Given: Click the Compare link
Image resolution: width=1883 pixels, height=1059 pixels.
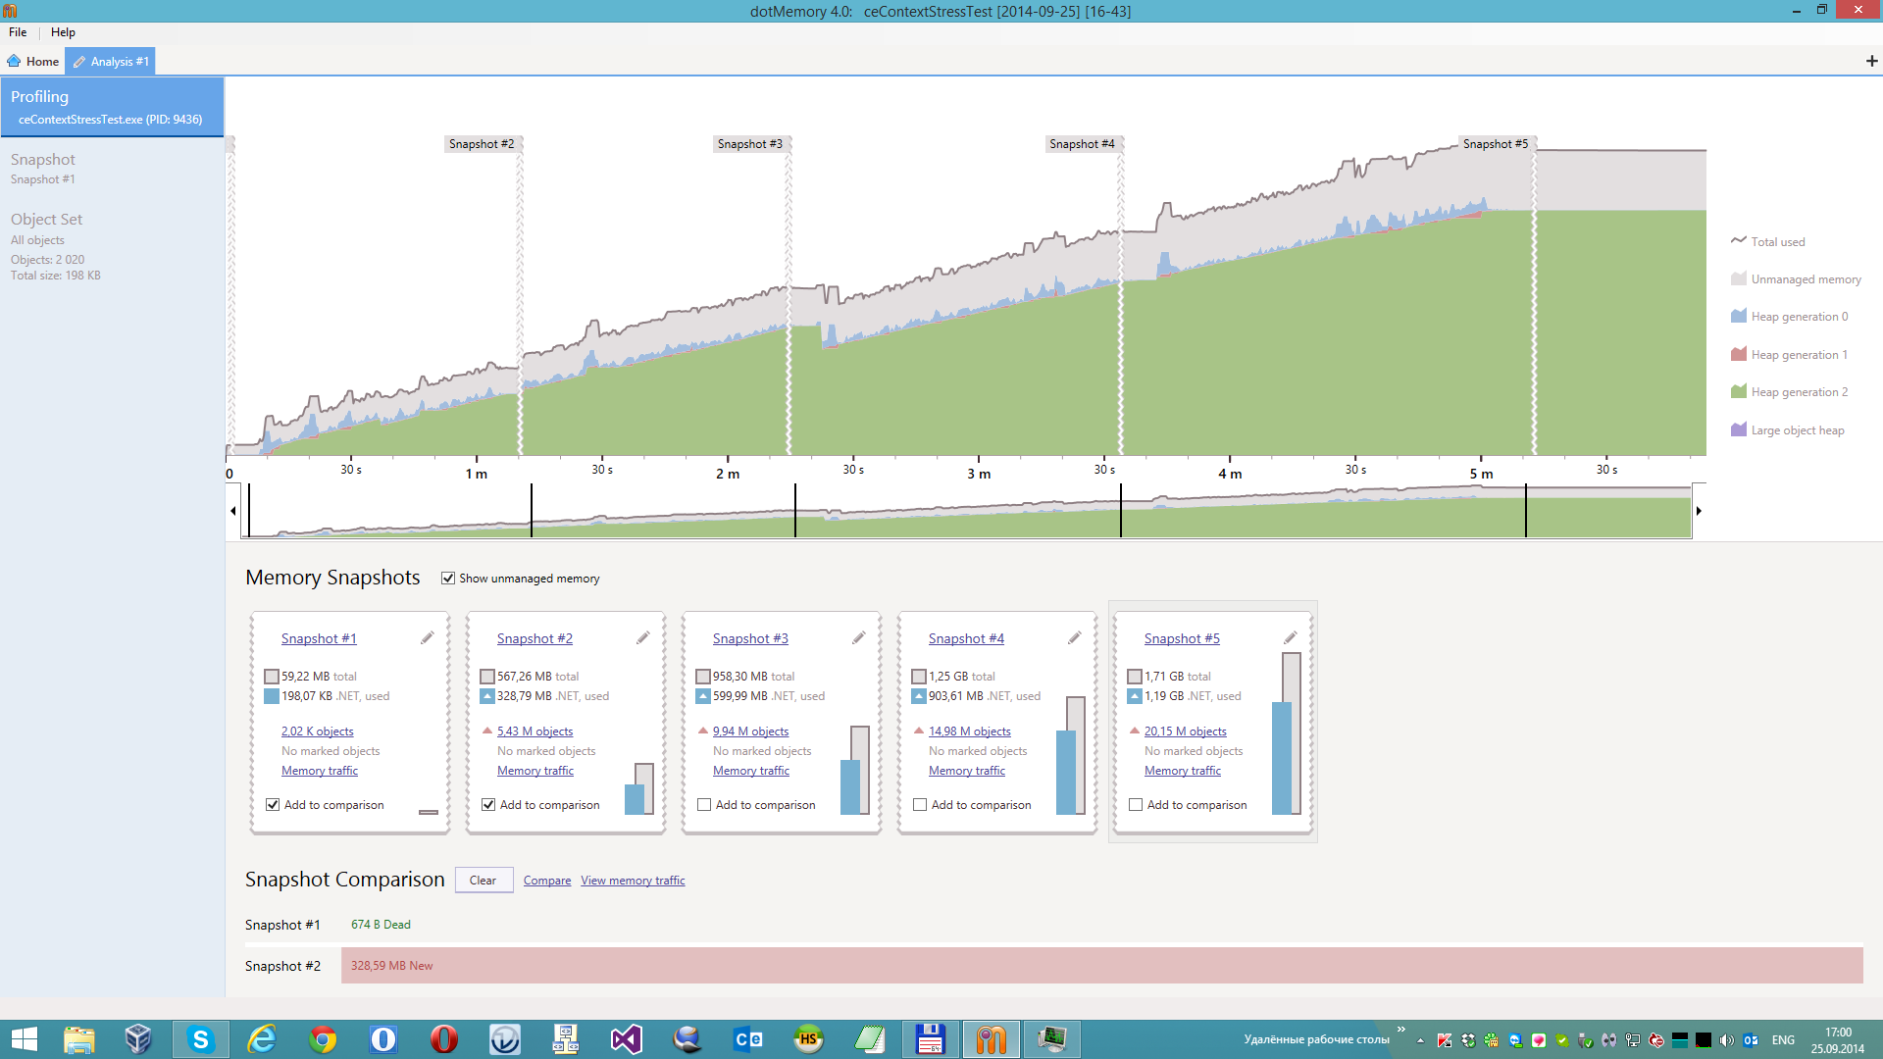Looking at the screenshot, I should [547, 881].
